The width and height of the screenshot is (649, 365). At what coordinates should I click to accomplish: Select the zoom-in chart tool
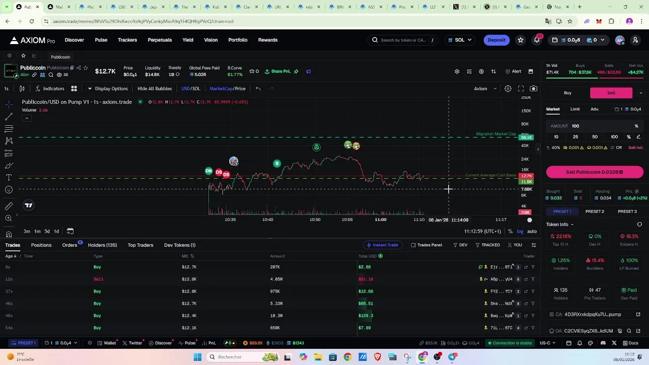(9, 218)
